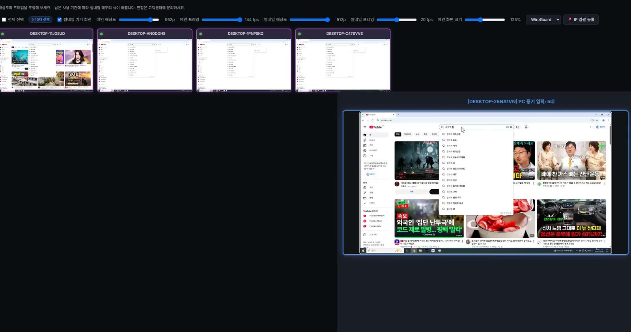This screenshot has height=332, width=631.
Task: Open YouTube Premium in sidebar
Action: [x=374, y=216]
